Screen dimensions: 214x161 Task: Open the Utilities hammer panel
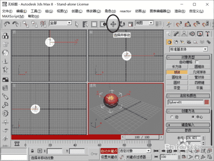coord(207,34)
